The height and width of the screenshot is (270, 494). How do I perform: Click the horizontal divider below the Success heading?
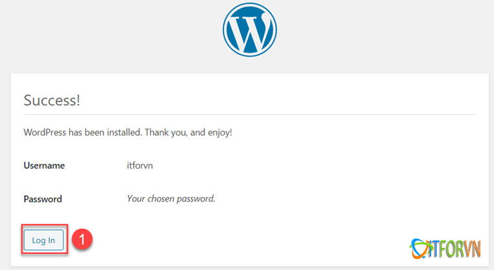tap(249, 115)
